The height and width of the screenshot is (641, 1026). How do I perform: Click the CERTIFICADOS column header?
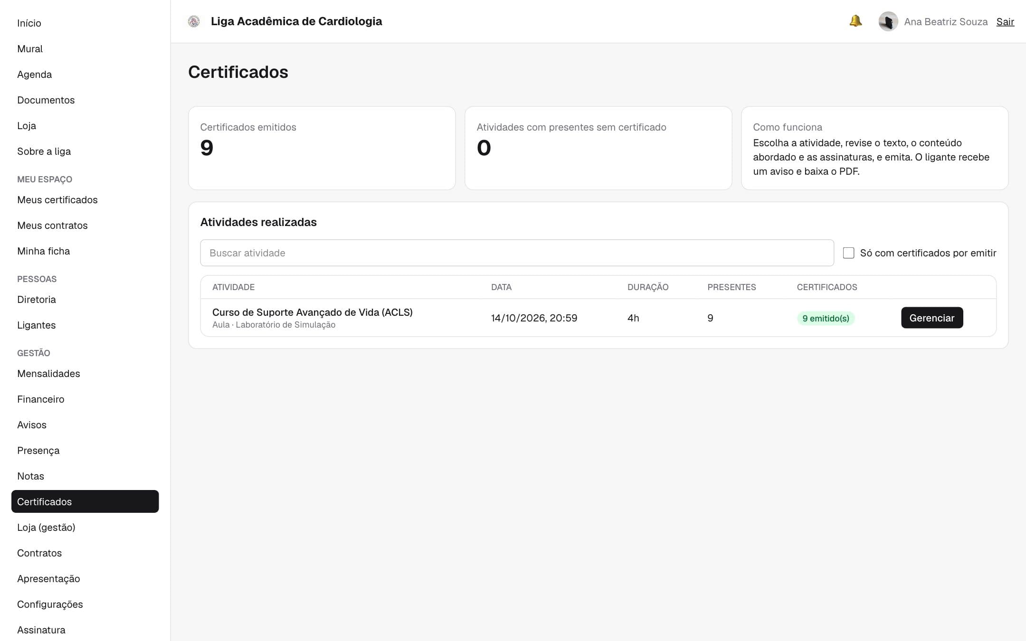(827, 287)
